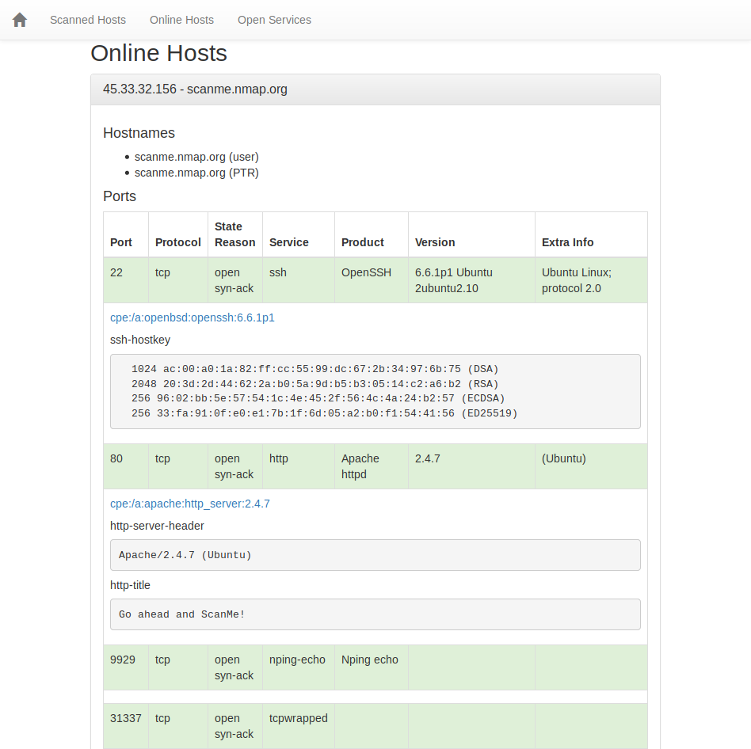The height and width of the screenshot is (749, 751).
Task: Click the Ports section heading
Action: pos(120,196)
